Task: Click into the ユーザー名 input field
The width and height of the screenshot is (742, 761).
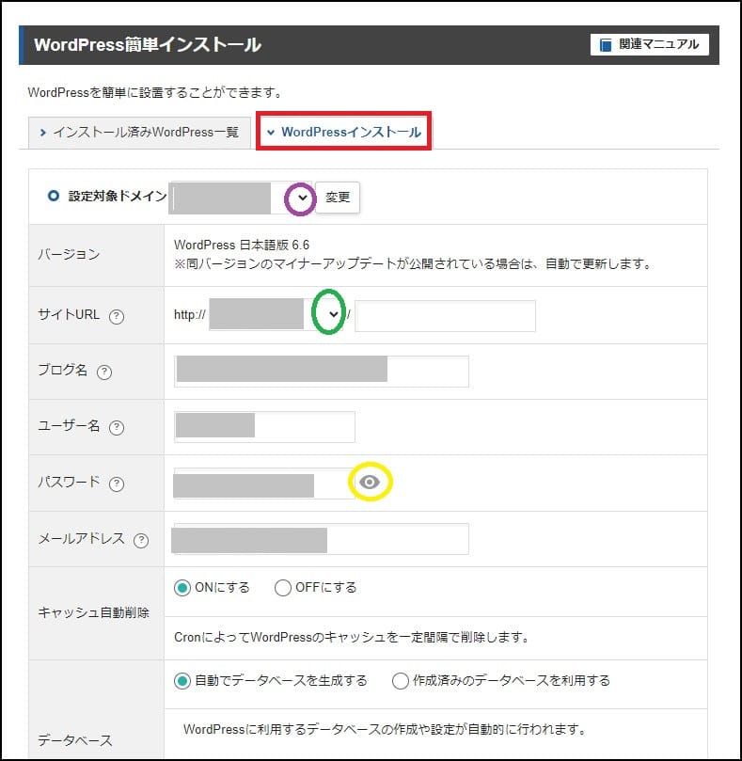Action: click(264, 426)
